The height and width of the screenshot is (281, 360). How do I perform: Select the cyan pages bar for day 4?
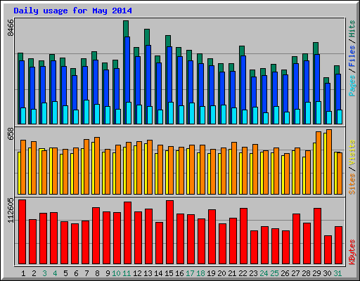pyautogui.click(x=55, y=112)
